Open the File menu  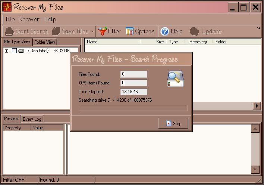[10, 19]
